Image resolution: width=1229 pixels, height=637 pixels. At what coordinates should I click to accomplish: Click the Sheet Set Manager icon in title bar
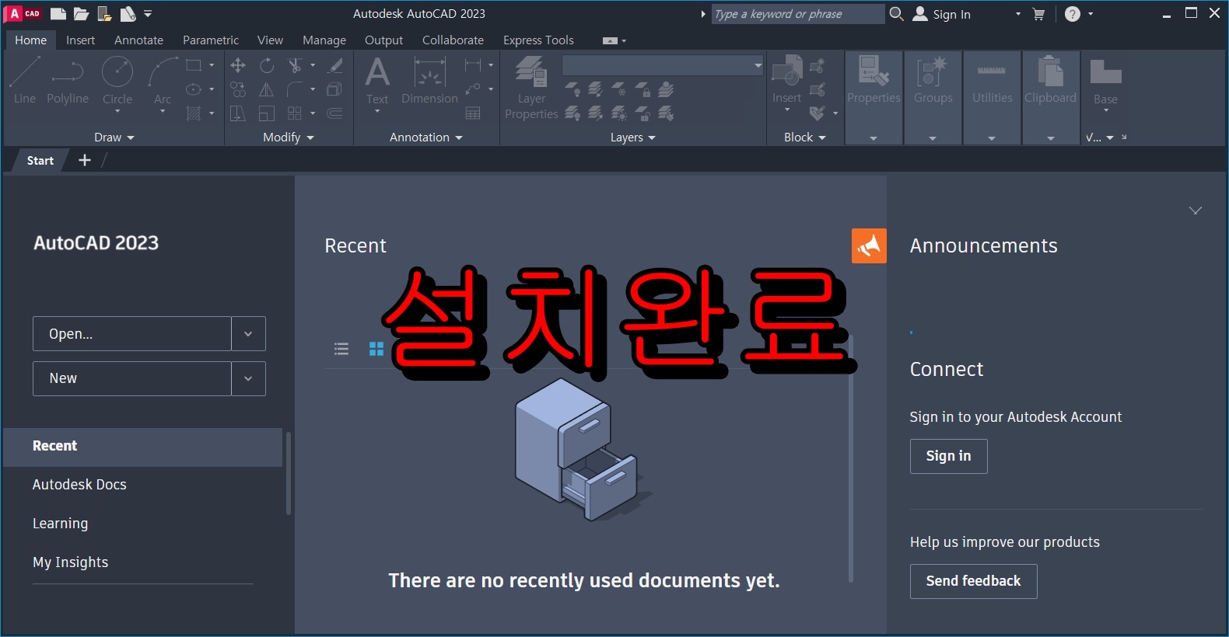pos(128,14)
